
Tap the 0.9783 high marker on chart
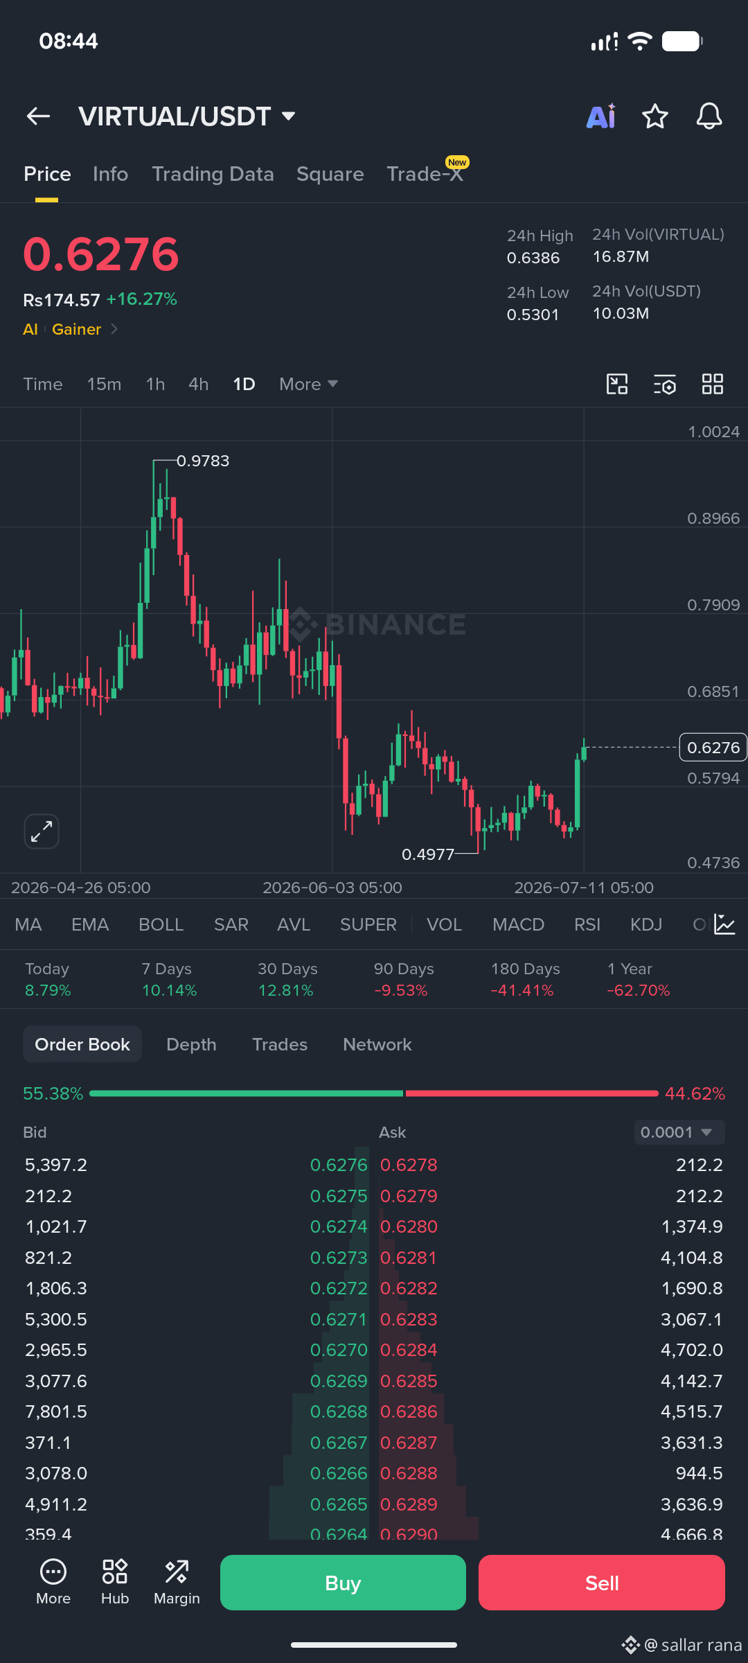[202, 461]
